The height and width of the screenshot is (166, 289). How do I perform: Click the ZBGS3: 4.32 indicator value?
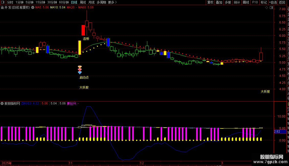pyautogui.click(x=30, y=103)
